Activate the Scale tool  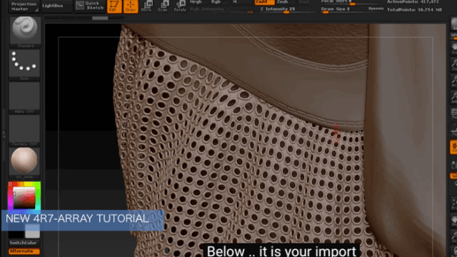pos(163,6)
